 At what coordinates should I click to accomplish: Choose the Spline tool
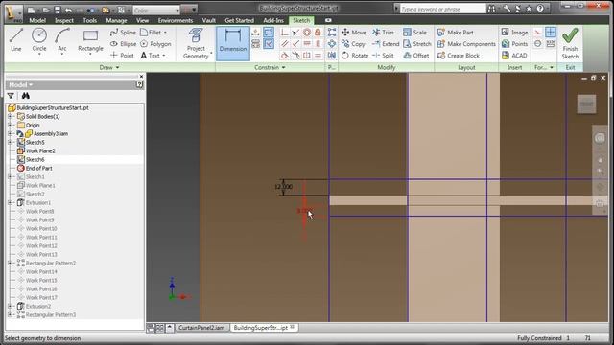pyautogui.click(x=123, y=32)
